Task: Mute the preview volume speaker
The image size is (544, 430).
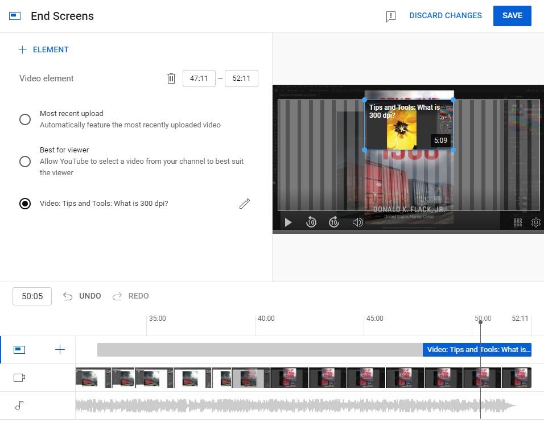Action: [x=357, y=222]
